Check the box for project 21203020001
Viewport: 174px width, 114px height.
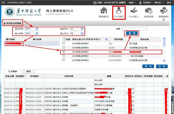pos(64,56)
